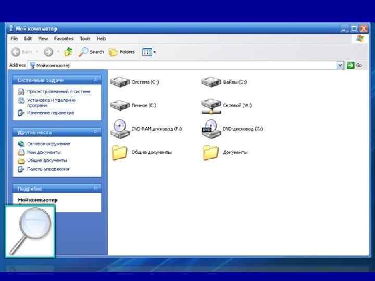Toggle the Folders pane button
The height and width of the screenshot is (281, 375).
122,52
